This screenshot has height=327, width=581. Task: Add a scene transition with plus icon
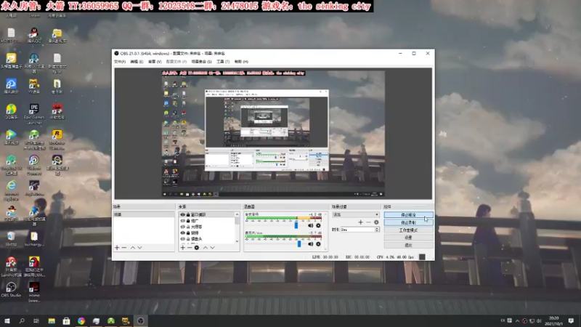(360, 222)
